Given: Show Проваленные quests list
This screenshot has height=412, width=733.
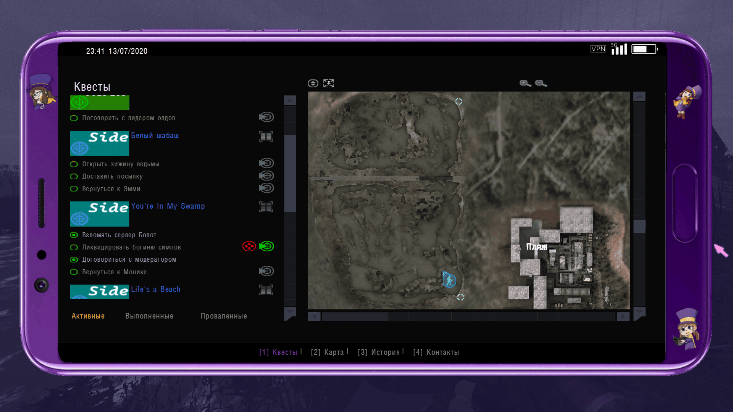Looking at the screenshot, I should (x=224, y=316).
